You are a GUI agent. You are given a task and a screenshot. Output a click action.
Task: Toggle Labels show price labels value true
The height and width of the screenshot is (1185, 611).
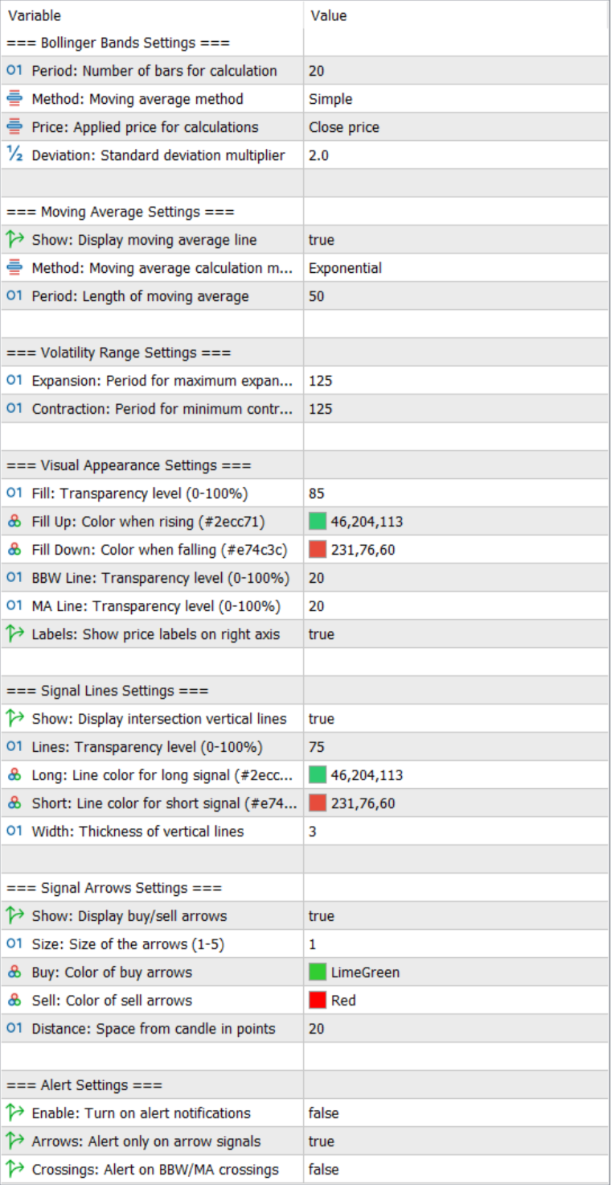(456, 634)
